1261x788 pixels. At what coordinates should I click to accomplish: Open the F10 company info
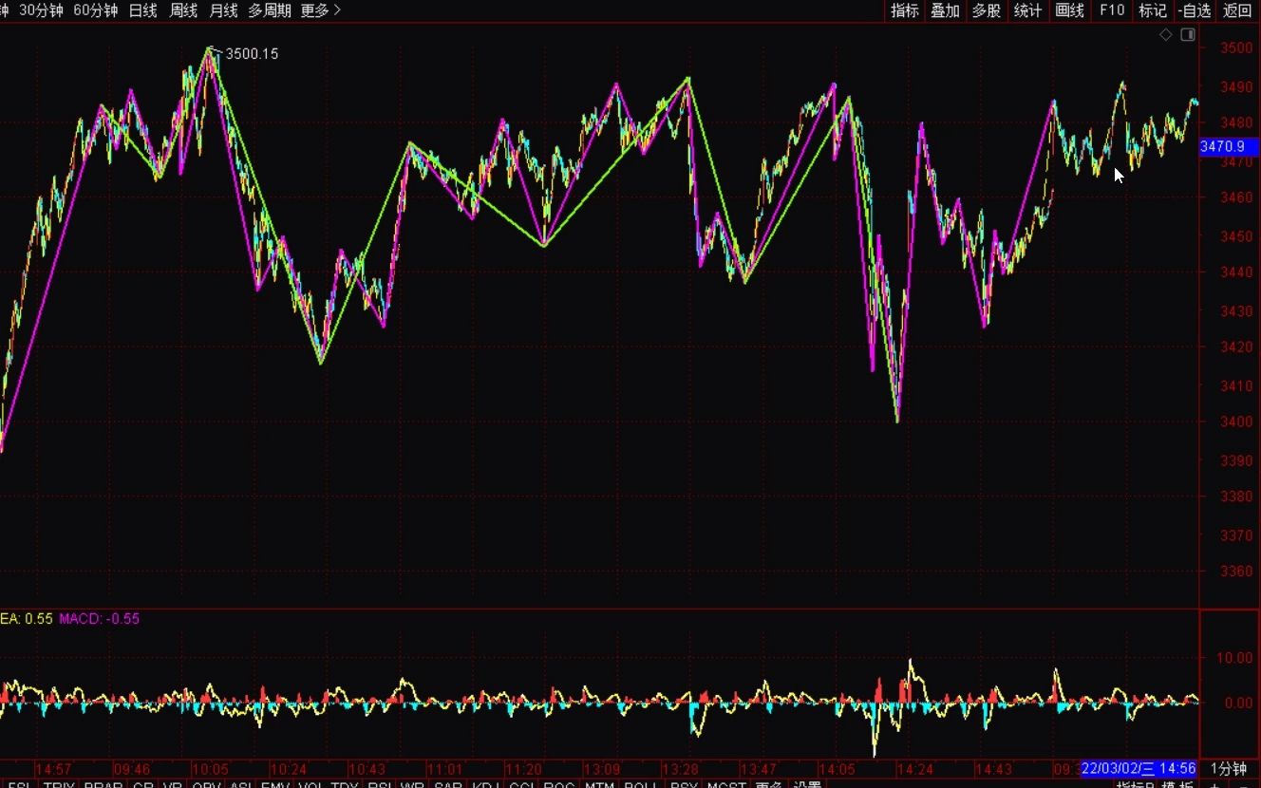coord(1111,10)
